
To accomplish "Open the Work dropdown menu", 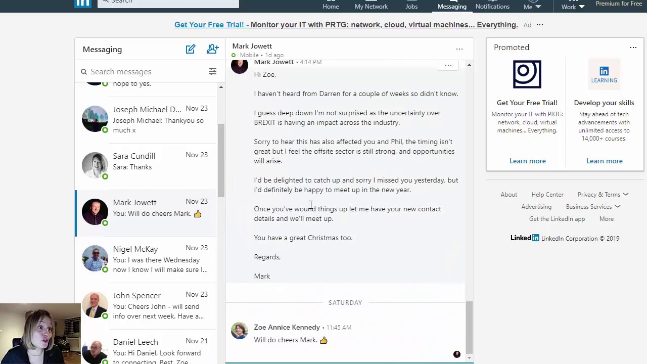I will 573,6.
